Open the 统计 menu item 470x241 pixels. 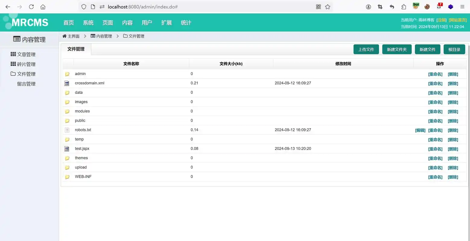(x=186, y=23)
